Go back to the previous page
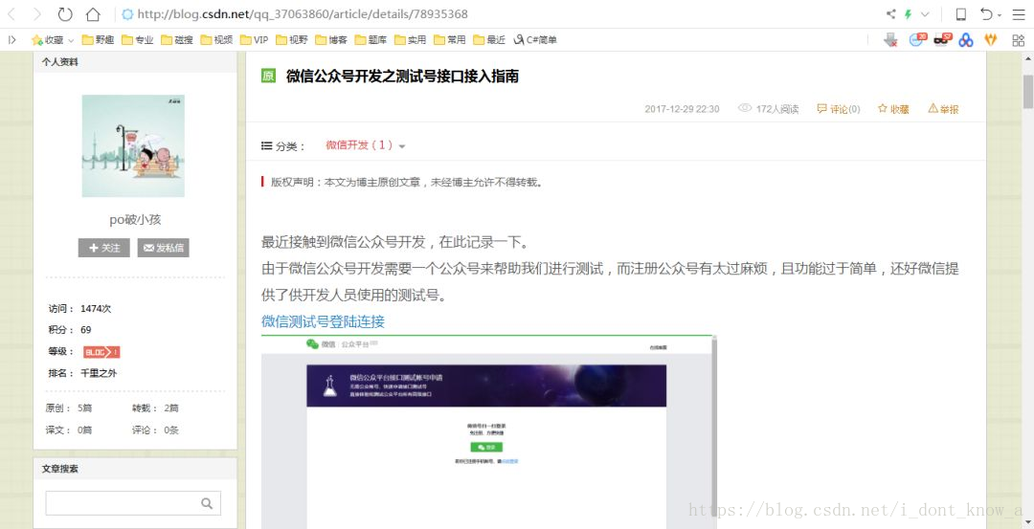Image resolution: width=1034 pixels, height=529 pixels. click(x=12, y=13)
